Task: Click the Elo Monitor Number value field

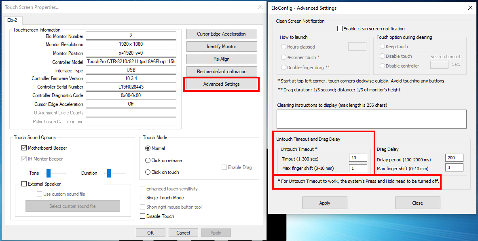Action: coord(131,36)
